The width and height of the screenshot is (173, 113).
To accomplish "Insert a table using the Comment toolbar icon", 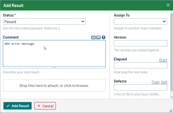I will click(x=93, y=38).
